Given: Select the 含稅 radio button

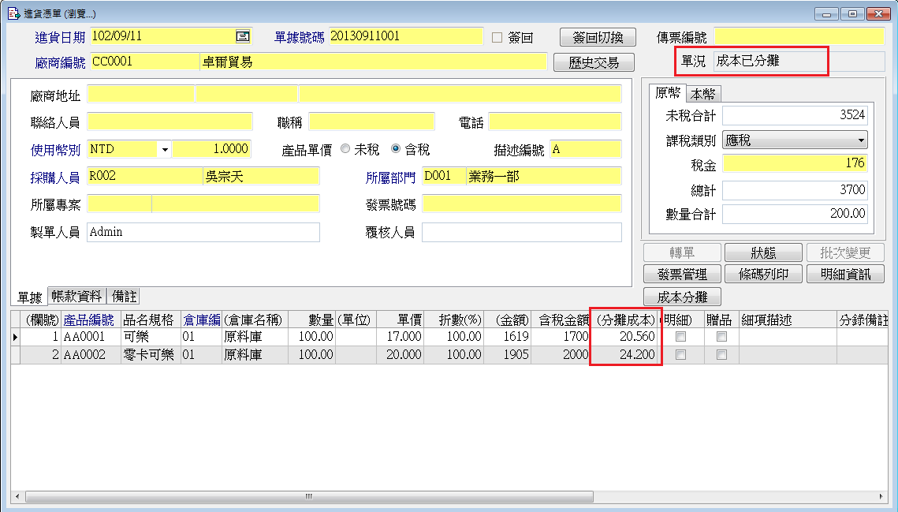Looking at the screenshot, I should 396,149.
